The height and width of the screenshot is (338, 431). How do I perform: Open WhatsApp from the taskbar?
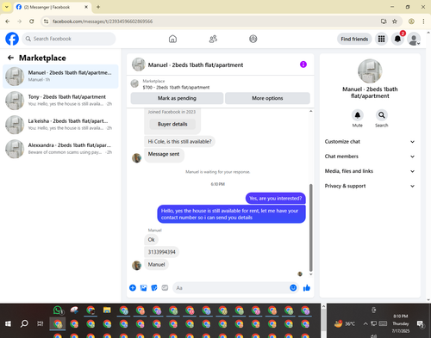coord(58,310)
